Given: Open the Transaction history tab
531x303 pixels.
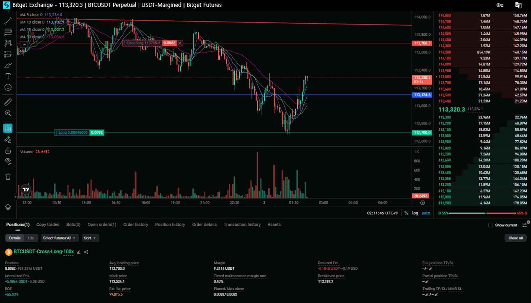Looking at the screenshot, I should (x=242, y=225).
